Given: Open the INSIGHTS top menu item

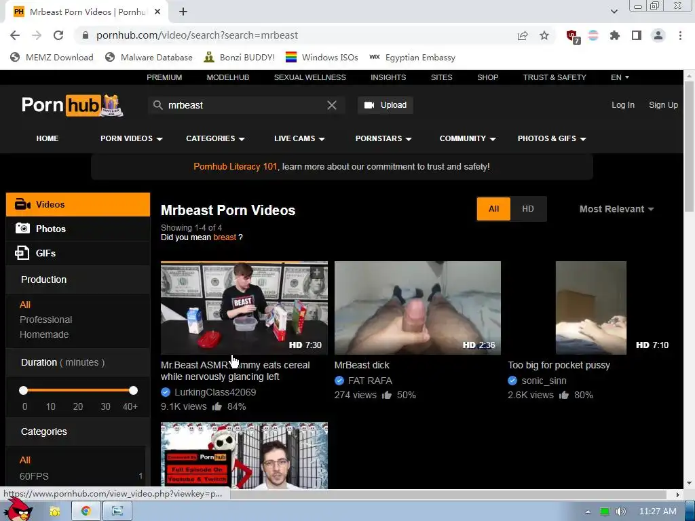Looking at the screenshot, I should click(x=388, y=77).
